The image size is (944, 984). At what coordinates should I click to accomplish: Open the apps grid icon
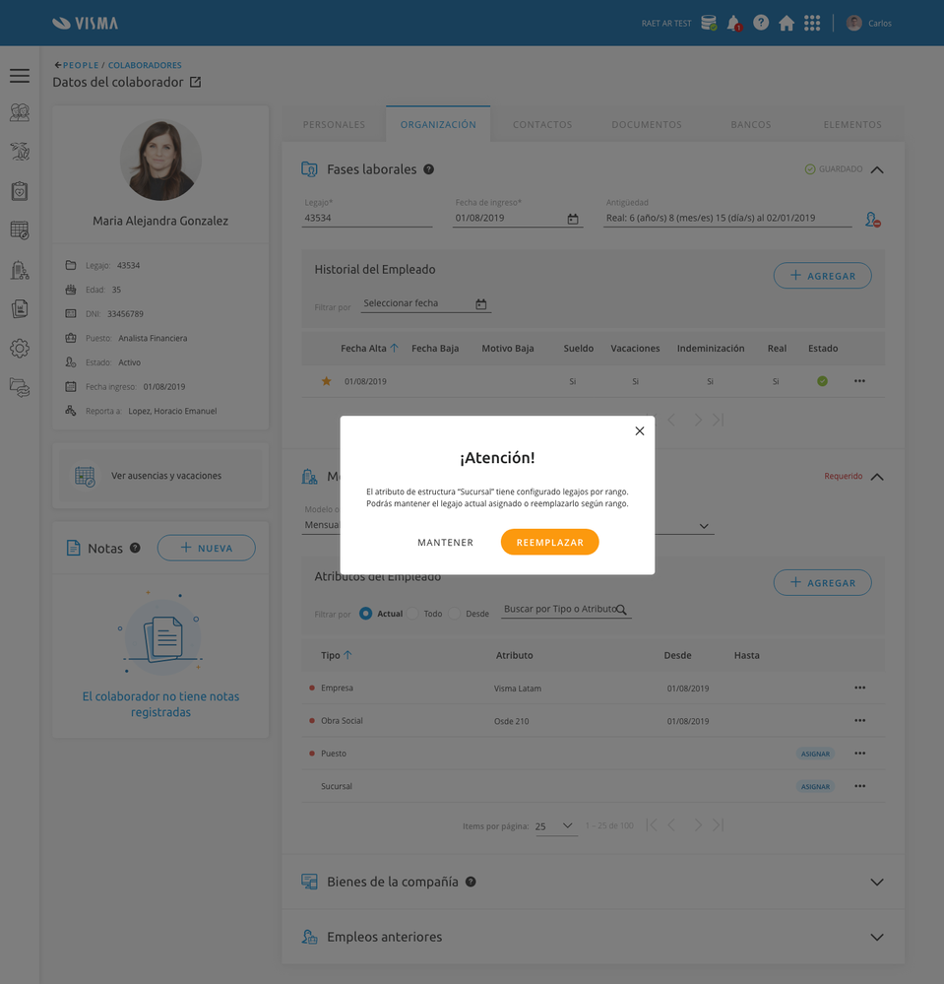pos(812,24)
